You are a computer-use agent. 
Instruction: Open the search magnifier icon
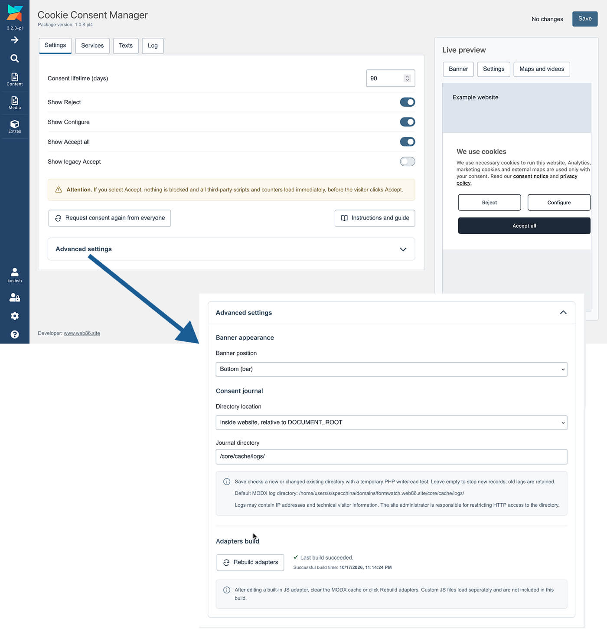coord(15,58)
